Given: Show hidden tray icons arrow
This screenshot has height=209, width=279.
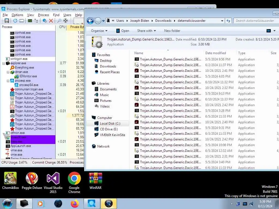Looking at the screenshot, I should pos(232,204).
